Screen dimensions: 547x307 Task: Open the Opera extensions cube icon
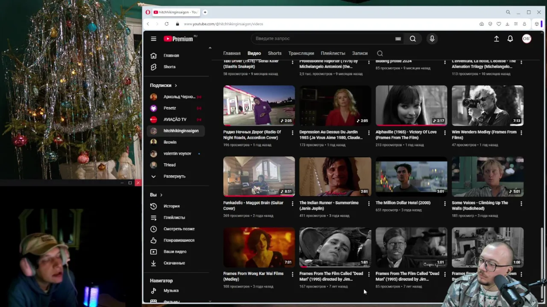[537, 24]
